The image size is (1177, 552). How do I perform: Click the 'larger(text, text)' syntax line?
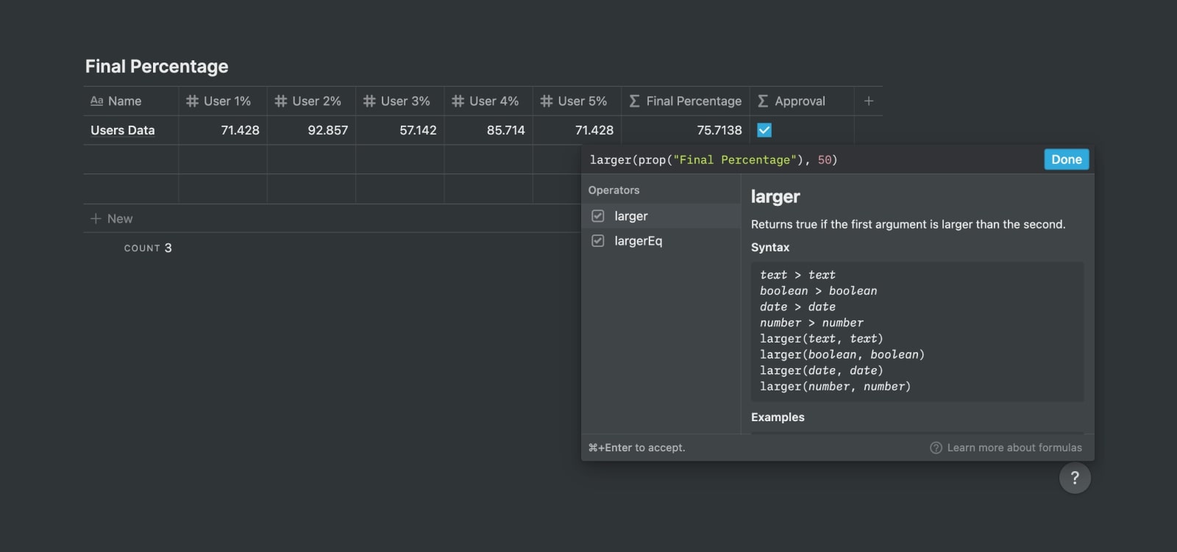pos(822,339)
